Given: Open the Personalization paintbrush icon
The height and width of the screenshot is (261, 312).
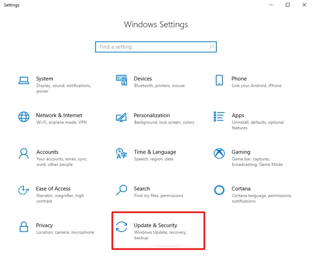Looking at the screenshot, I should click(x=121, y=116).
